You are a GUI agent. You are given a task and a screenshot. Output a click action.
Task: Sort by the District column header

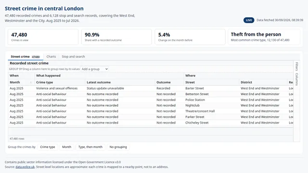point(263,82)
